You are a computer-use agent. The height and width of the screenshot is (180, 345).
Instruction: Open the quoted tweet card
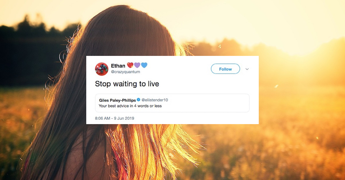(172, 103)
